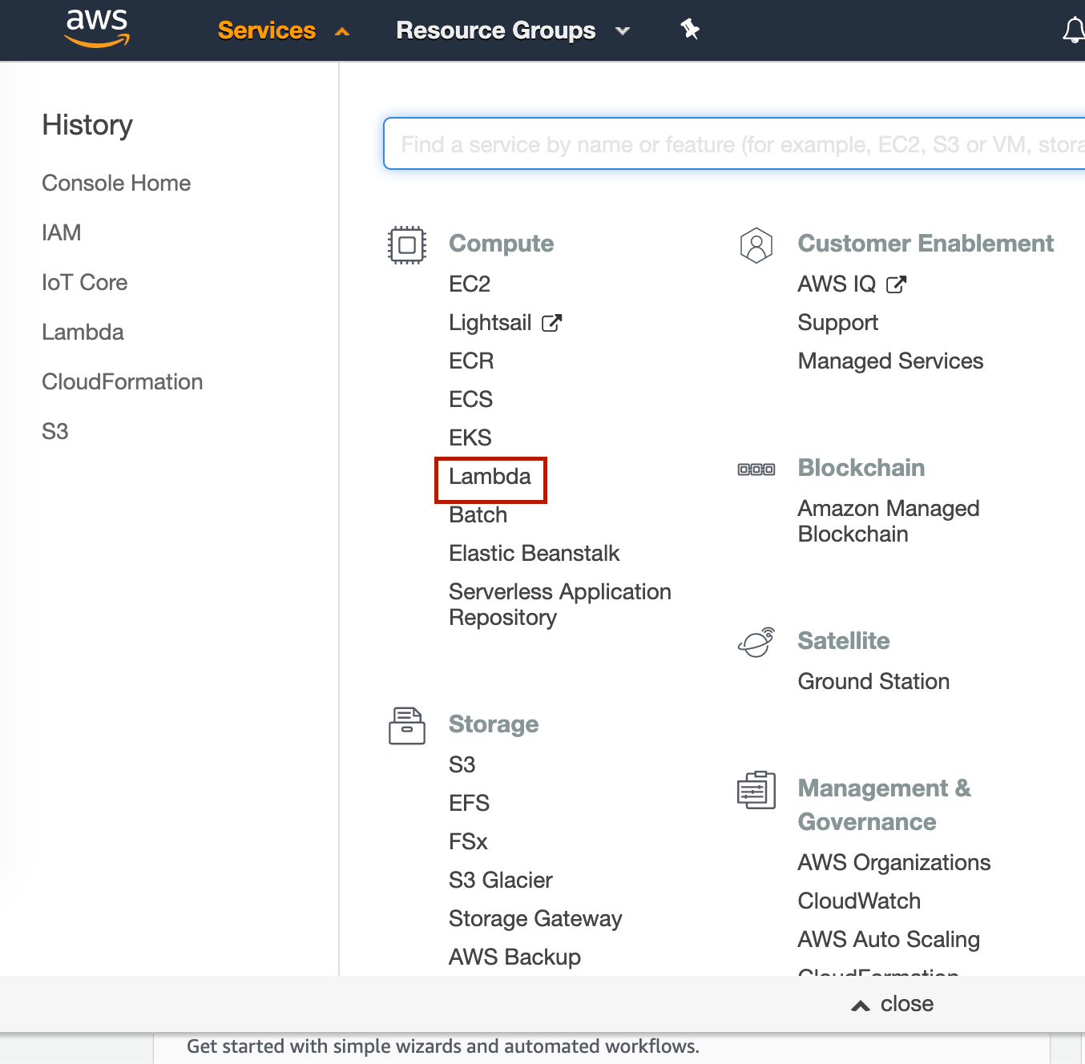This screenshot has width=1085, height=1064.
Task: Click the Storage drawer category icon
Action: pos(406,725)
